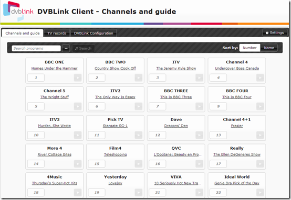Open Frasier program link
The width and height of the screenshot is (291, 200).
click(237, 126)
